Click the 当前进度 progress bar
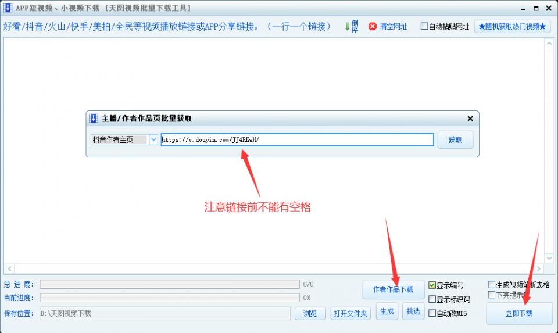This screenshot has height=333, width=558. [x=170, y=298]
